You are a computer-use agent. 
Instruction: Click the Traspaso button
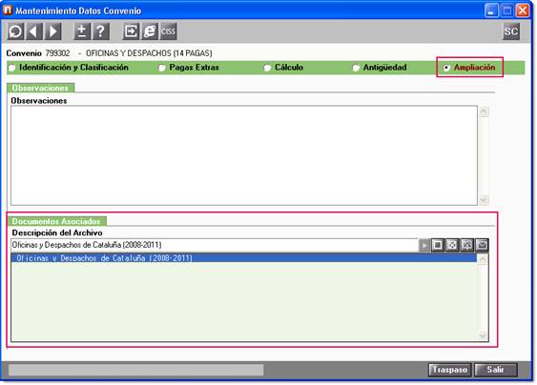pyautogui.click(x=449, y=370)
